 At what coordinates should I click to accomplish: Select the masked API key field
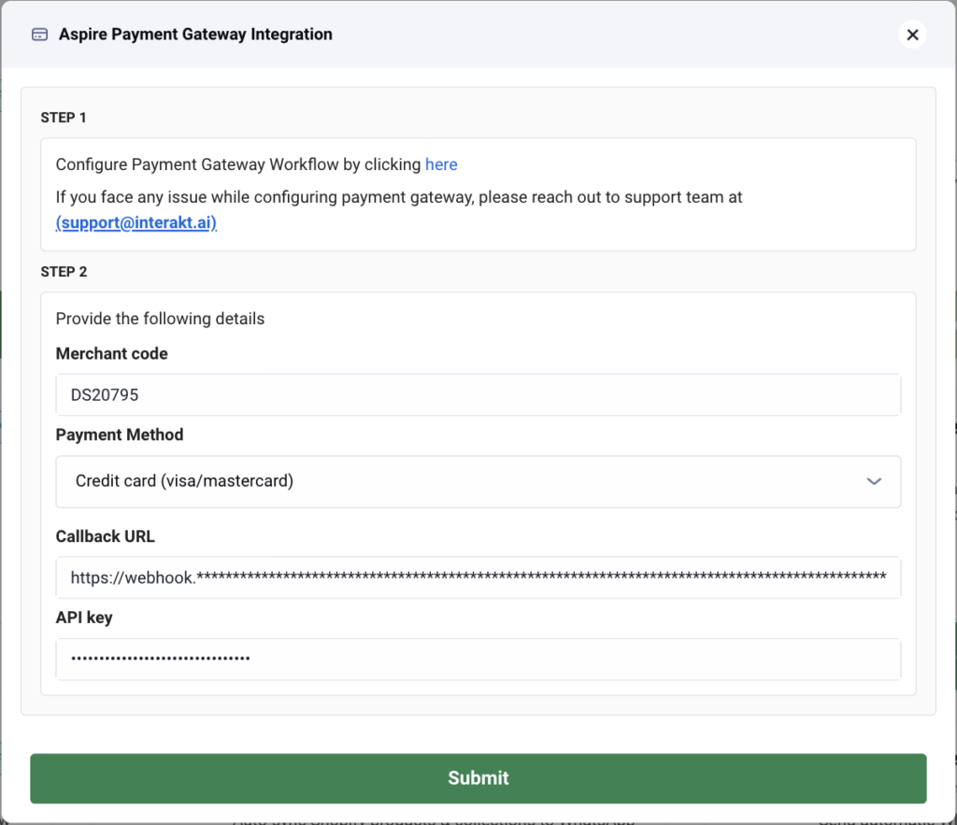477,659
